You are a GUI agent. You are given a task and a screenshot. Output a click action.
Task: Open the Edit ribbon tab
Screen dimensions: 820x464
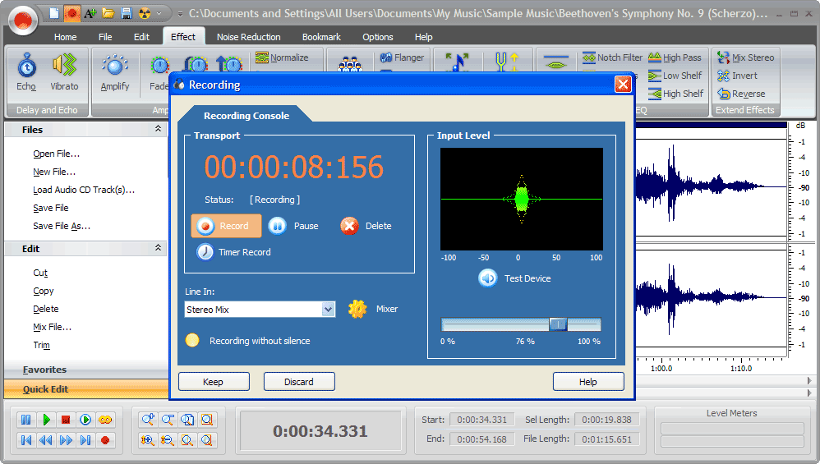click(x=141, y=37)
